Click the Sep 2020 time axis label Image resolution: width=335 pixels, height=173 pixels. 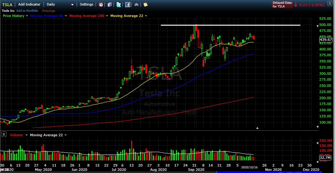pos(196,170)
